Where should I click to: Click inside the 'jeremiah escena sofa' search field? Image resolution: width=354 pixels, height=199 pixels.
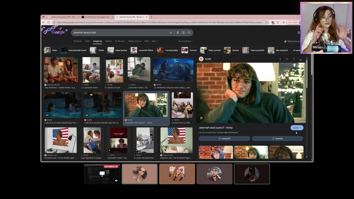click(120, 33)
